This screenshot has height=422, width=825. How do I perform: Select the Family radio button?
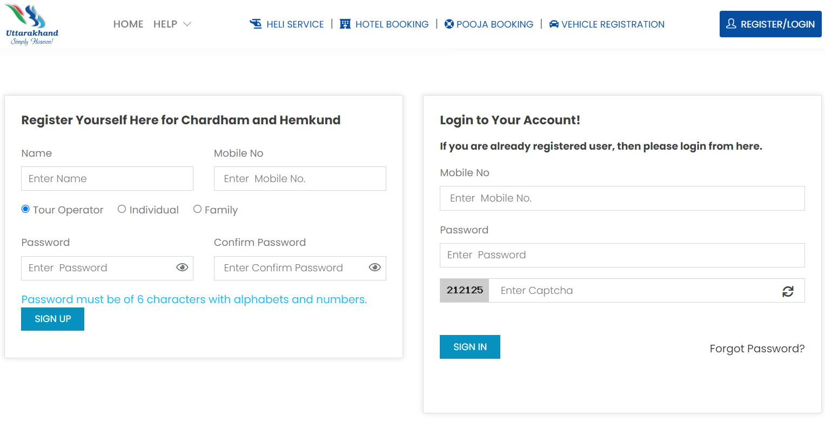click(197, 209)
